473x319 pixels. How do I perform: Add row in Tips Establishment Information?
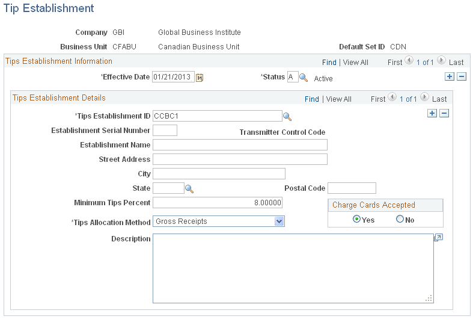(450, 76)
